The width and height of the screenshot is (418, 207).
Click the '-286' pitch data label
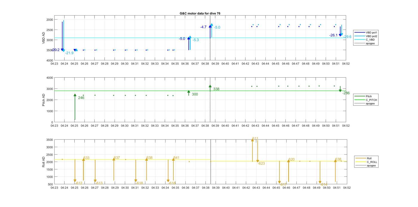pos(346,93)
